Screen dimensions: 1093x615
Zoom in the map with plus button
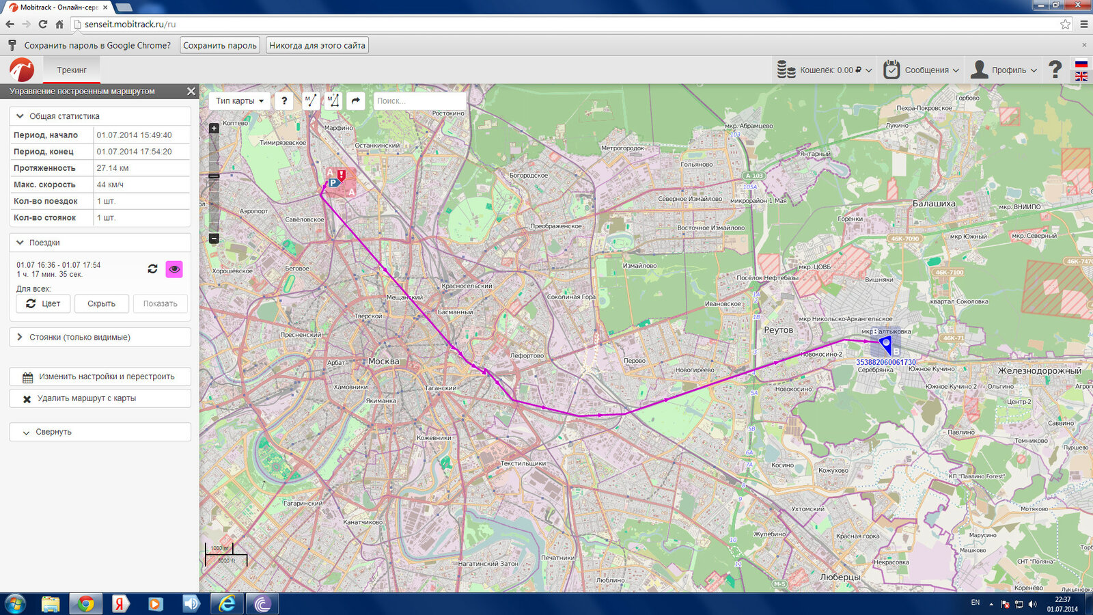tap(214, 128)
